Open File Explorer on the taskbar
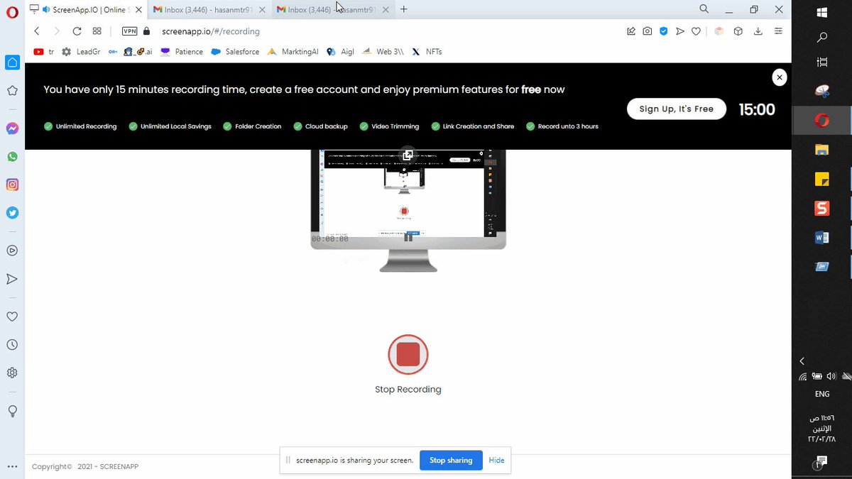This screenshot has width=852, height=479. (x=821, y=150)
